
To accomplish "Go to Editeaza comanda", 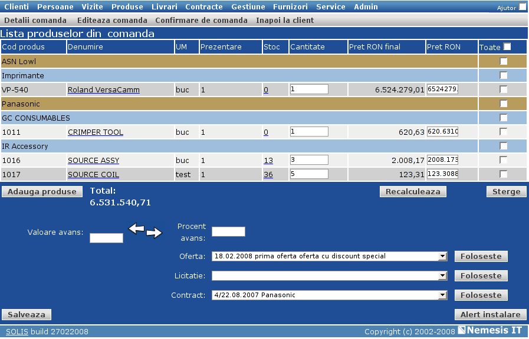I will [x=112, y=20].
